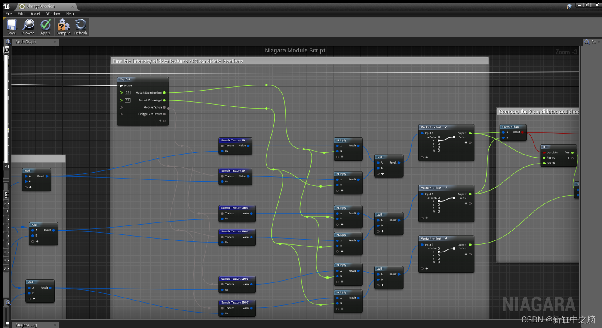Click the B input pin on Greater Than
Viewport: 602px width, 328px height.
[503, 137]
